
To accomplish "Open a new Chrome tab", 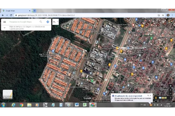I will pyautogui.click(x=34, y=11).
